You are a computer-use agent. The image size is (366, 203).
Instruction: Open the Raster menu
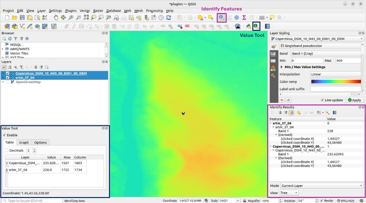pyautogui.click(x=98, y=11)
